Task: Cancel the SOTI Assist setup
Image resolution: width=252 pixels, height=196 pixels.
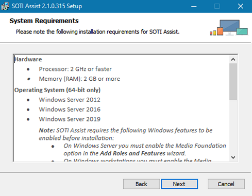Action: (x=226, y=184)
